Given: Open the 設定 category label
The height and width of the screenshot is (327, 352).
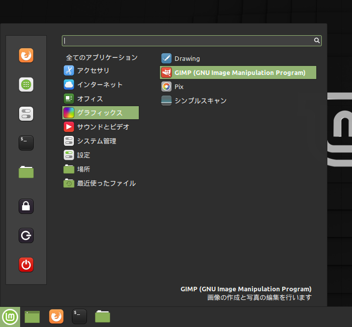Looking at the screenshot, I should click(x=83, y=155).
